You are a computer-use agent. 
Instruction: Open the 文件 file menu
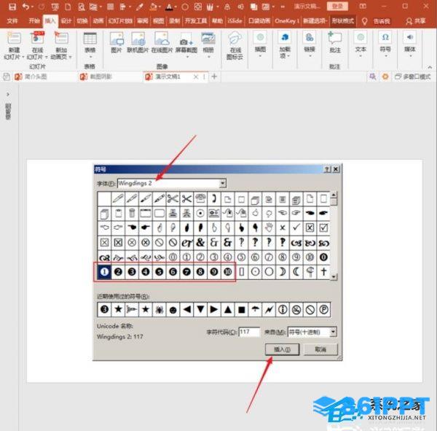pos(12,21)
